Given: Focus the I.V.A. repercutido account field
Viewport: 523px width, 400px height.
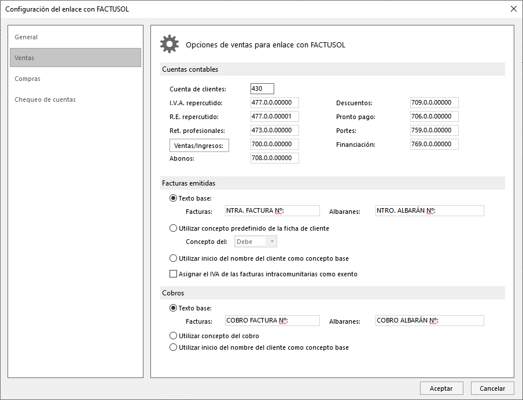Looking at the screenshot, I should point(274,103).
